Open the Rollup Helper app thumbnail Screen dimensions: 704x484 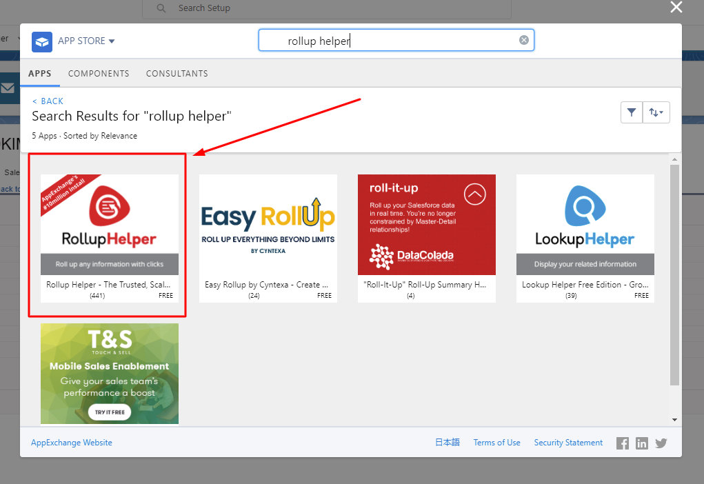coord(110,225)
